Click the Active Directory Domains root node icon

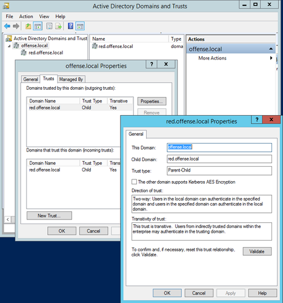point(8,38)
